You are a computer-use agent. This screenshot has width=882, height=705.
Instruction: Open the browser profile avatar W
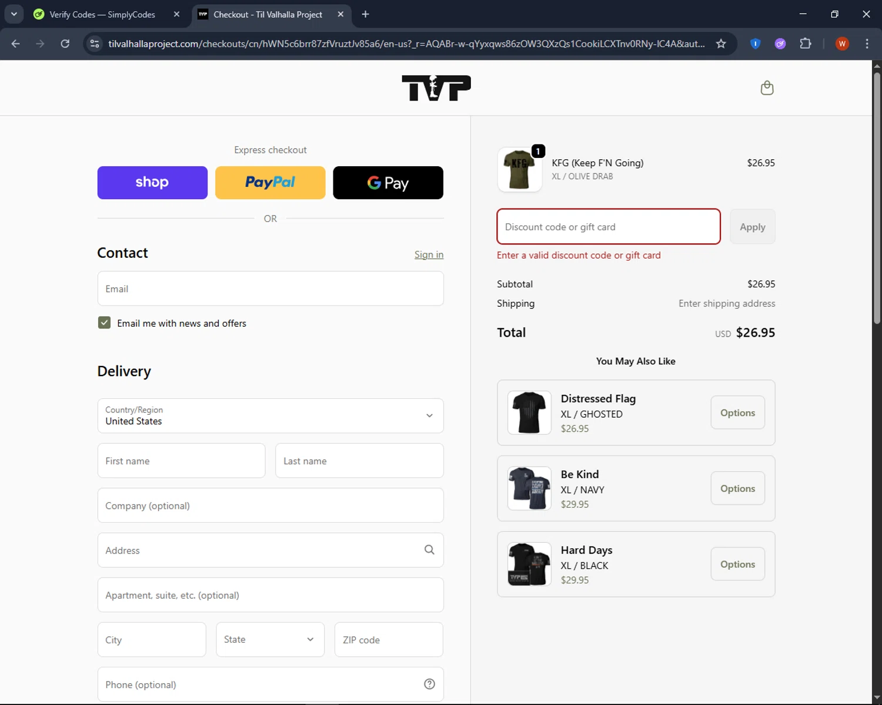click(842, 43)
